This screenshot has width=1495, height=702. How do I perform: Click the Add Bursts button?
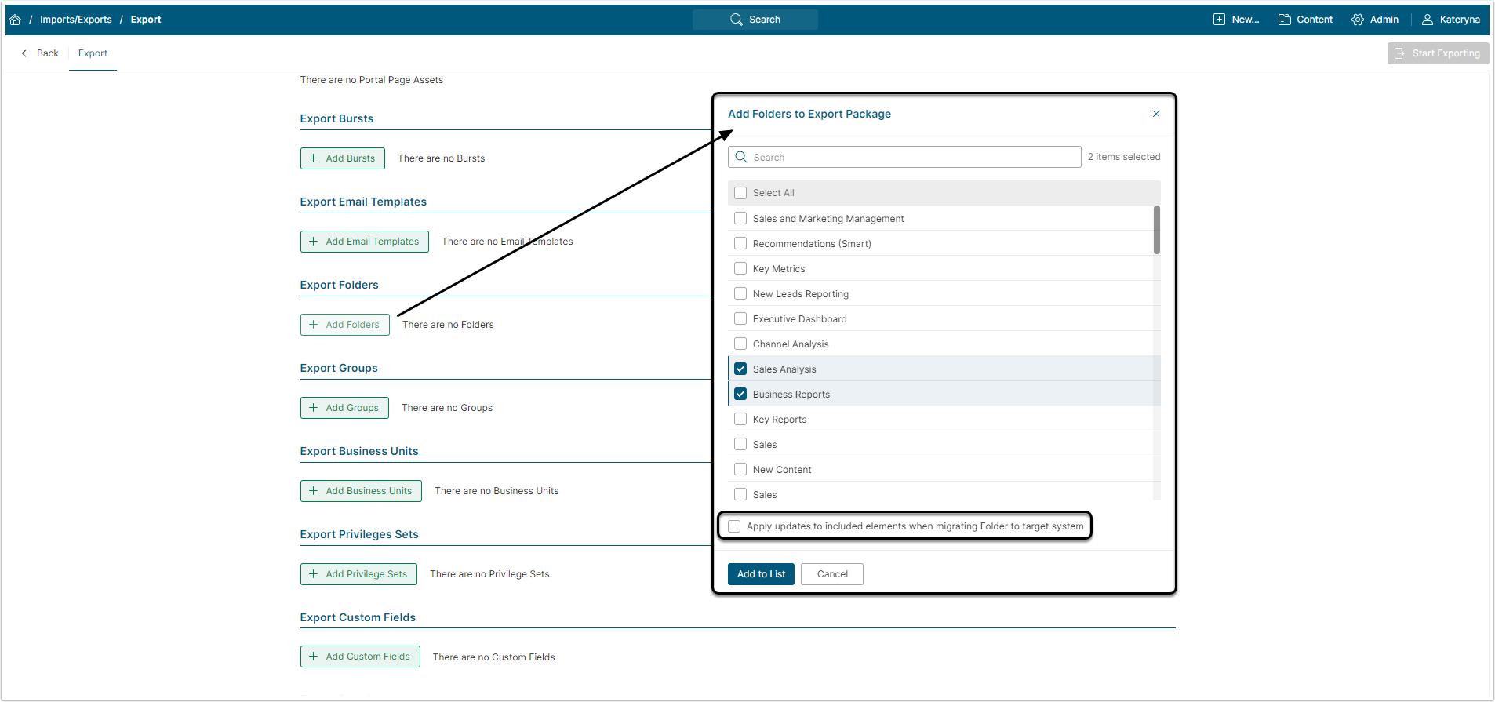pos(342,158)
